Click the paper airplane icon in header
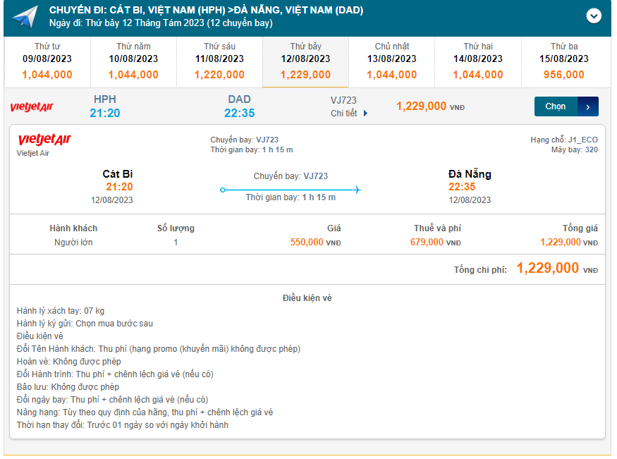 pyautogui.click(x=25, y=17)
